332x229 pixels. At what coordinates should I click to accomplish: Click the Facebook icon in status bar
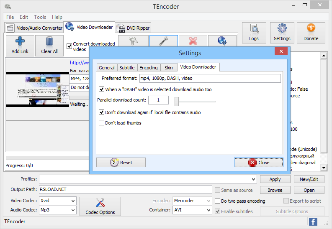pyautogui.click(x=313, y=221)
